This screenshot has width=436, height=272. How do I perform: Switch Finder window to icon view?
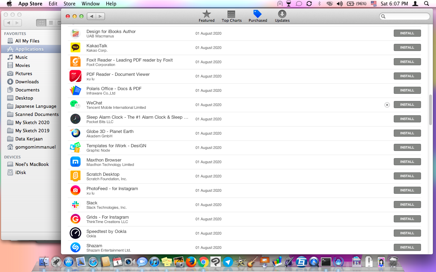41,23
